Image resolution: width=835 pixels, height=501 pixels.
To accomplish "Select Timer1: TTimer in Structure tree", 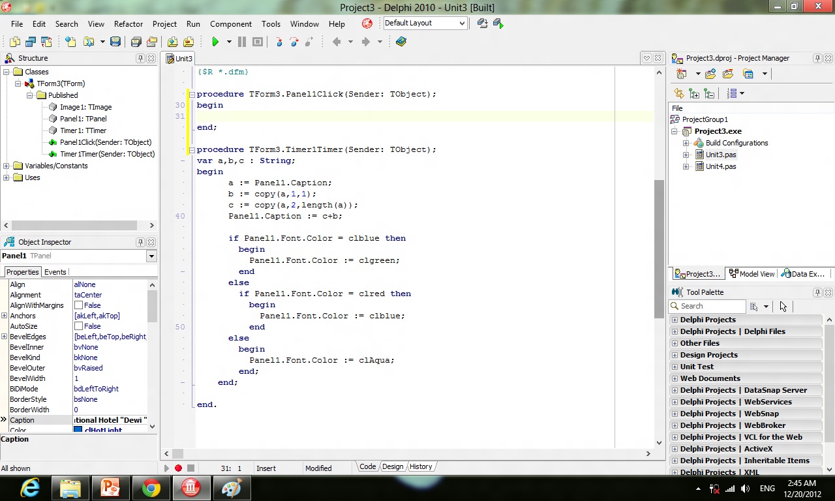I will click(83, 130).
